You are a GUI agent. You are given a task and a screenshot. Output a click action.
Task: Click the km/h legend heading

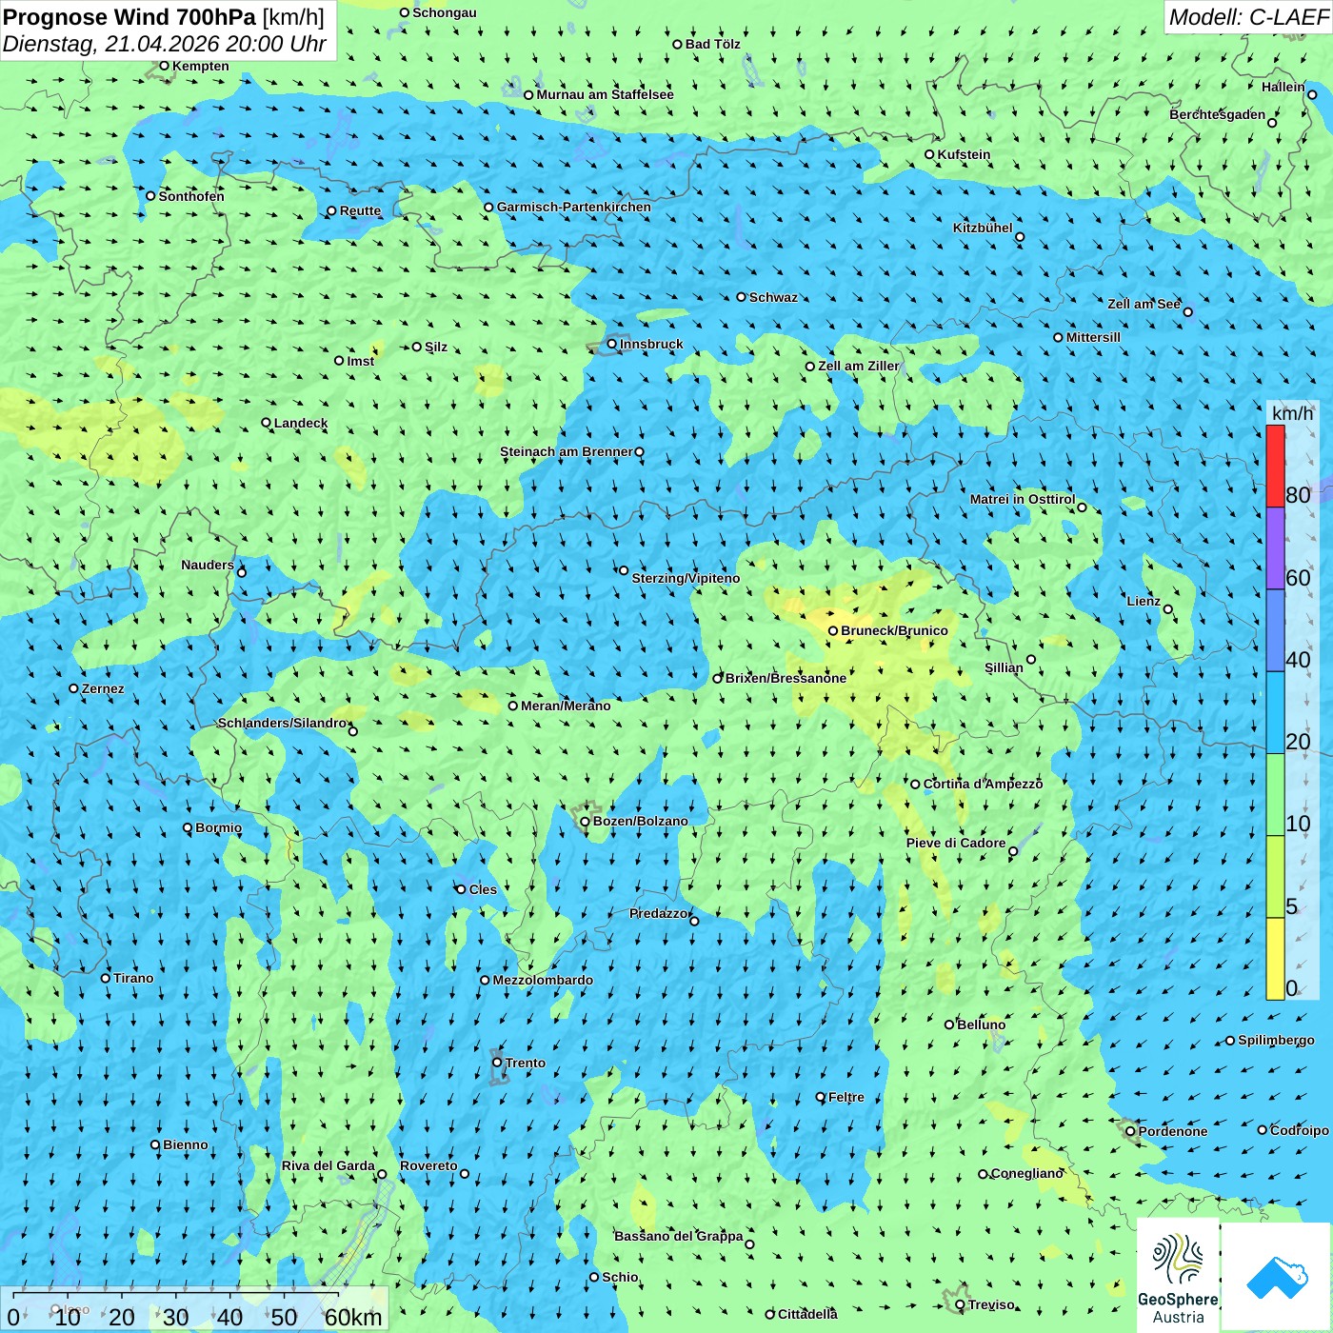(1292, 412)
